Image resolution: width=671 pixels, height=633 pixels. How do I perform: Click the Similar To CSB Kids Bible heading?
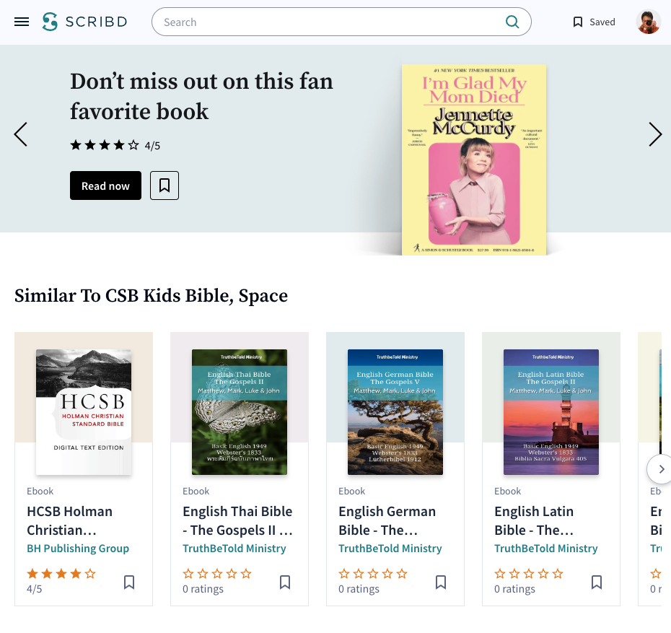[151, 296]
